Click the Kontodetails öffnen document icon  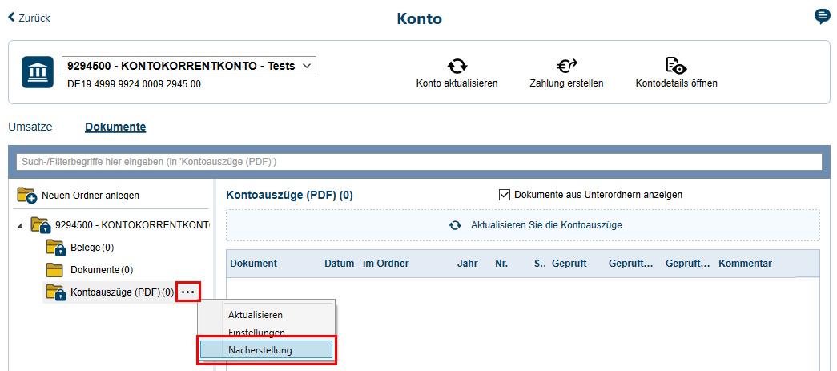(x=676, y=66)
